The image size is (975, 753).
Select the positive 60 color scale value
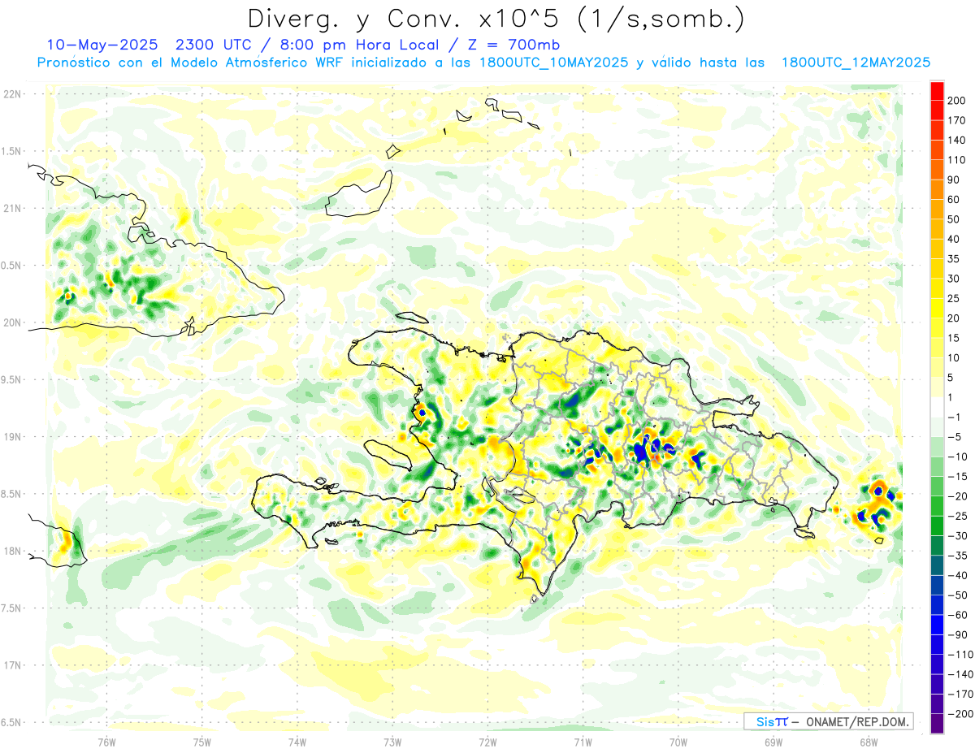[x=954, y=200]
